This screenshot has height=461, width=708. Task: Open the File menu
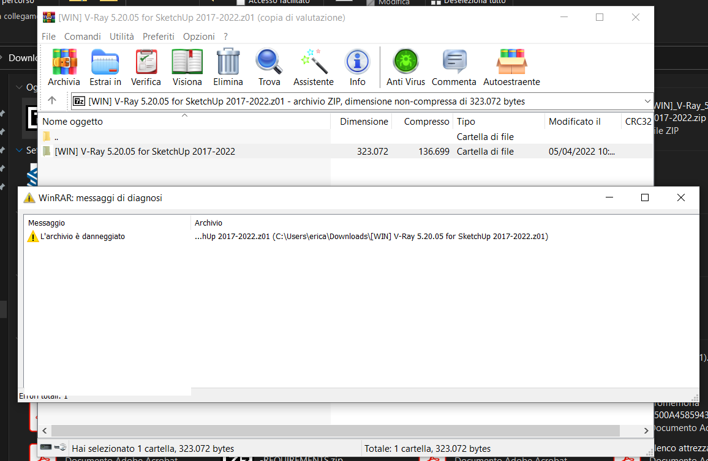click(x=48, y=37)
